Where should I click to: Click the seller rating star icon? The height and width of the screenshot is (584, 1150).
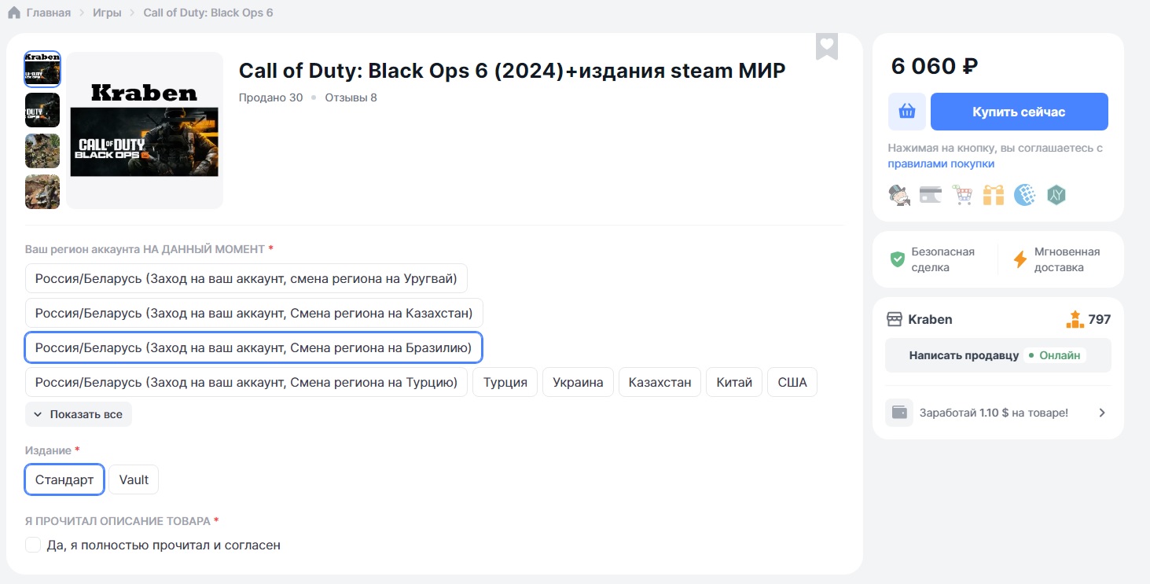point(1075,318)
